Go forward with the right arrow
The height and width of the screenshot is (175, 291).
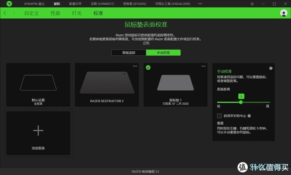13,13
